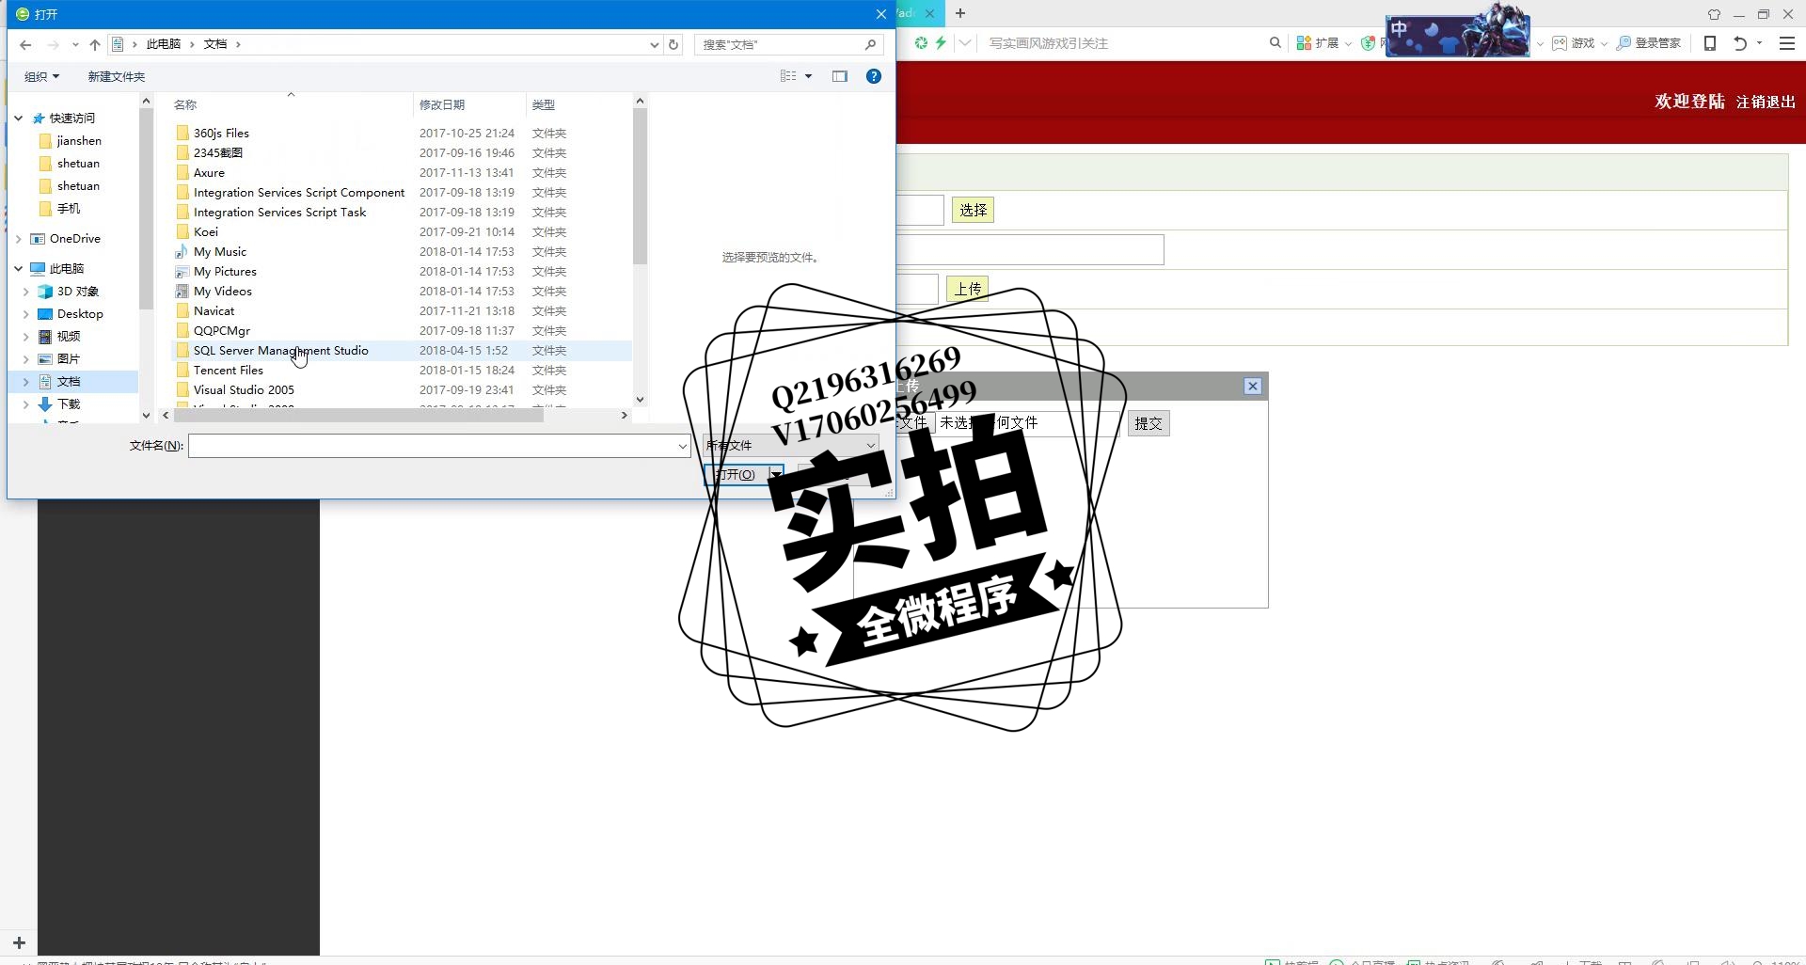Select the QQPCMgr folder
Viewport: 1806px width, 965px height.
tap(222, 330)
